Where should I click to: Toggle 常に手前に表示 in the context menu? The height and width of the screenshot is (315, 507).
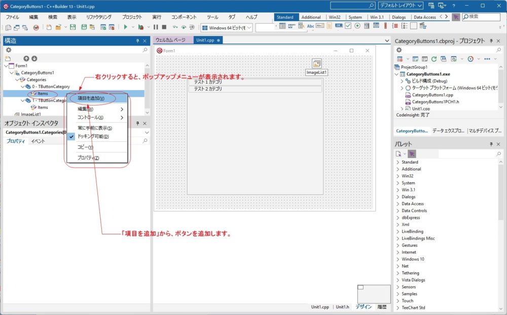coord(94,128)
